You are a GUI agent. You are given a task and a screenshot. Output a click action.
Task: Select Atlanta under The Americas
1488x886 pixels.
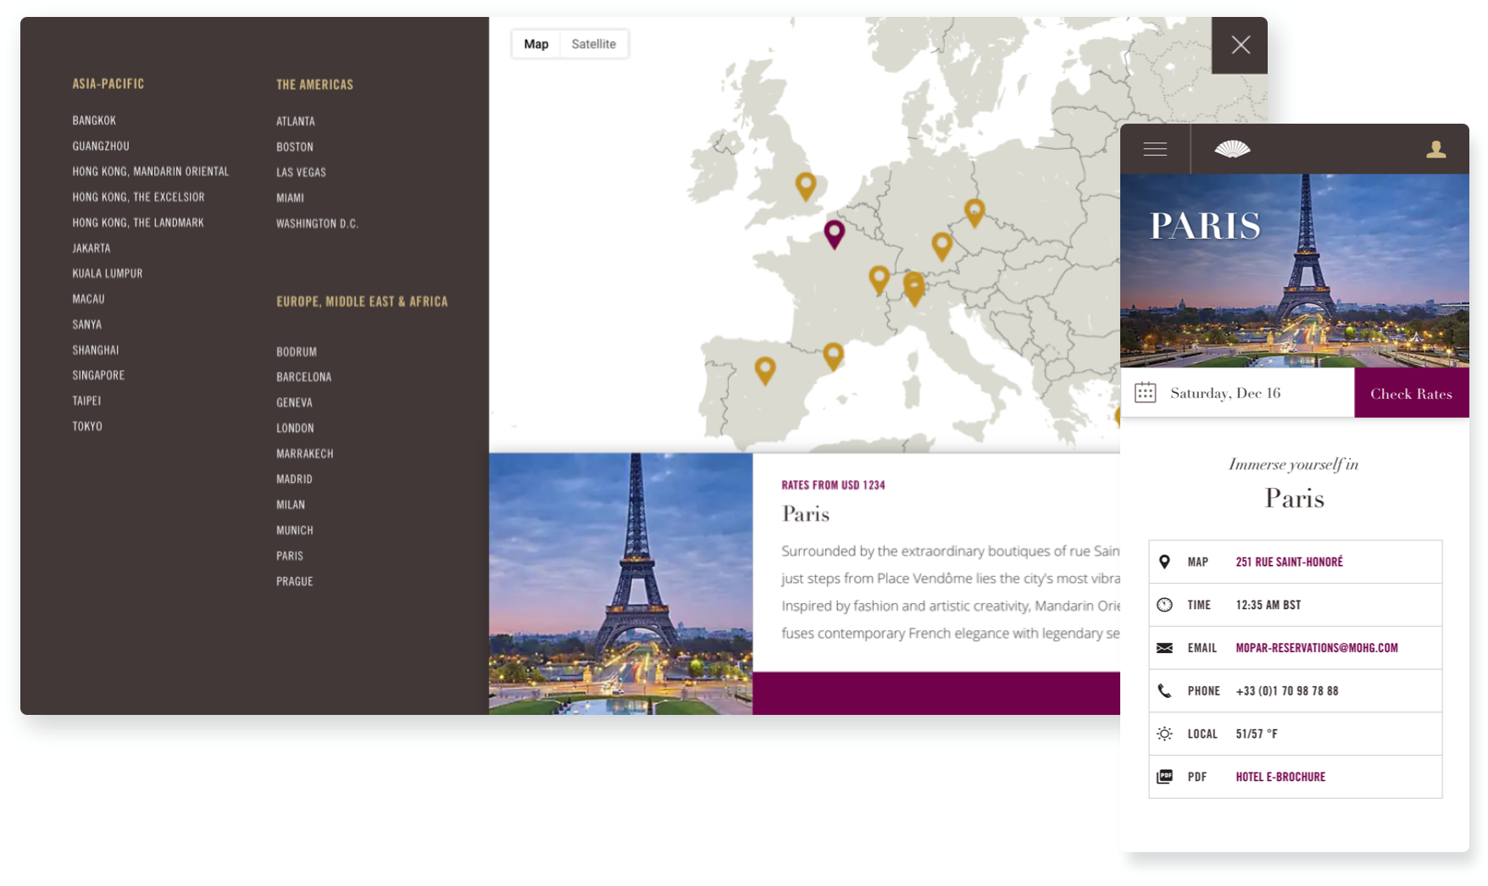296,121
